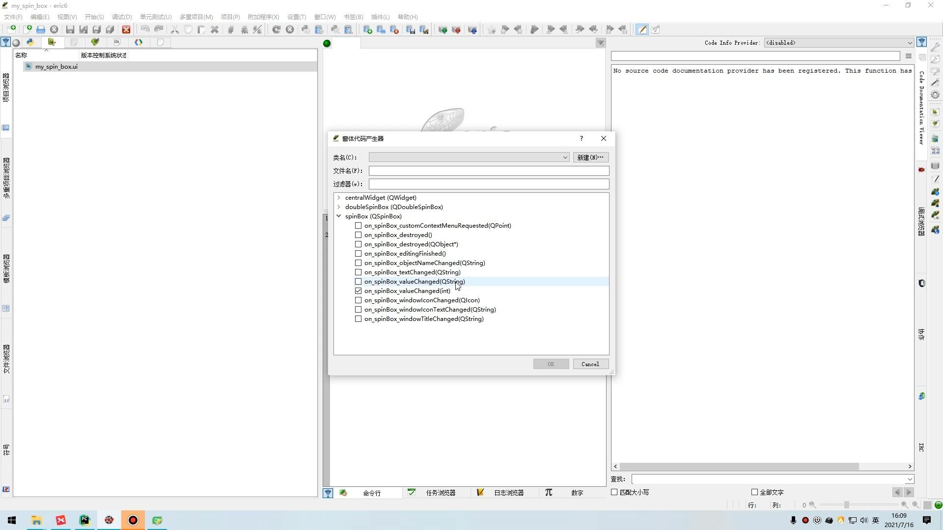Switch to the 任务浏览器 tab
Screen dimensions: 943x530
tap(441, 493)
